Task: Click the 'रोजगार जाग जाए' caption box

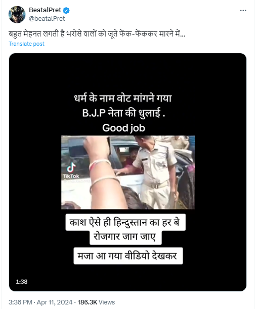Action: pyautogui.click(x=125, y=236)
